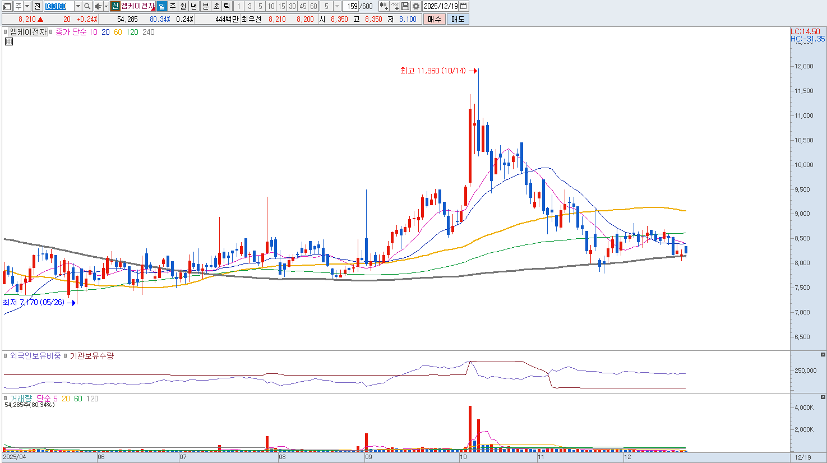Switch to weekly (주) chart period
Viewport: 827px width, 463px height.
coord(173,6)
